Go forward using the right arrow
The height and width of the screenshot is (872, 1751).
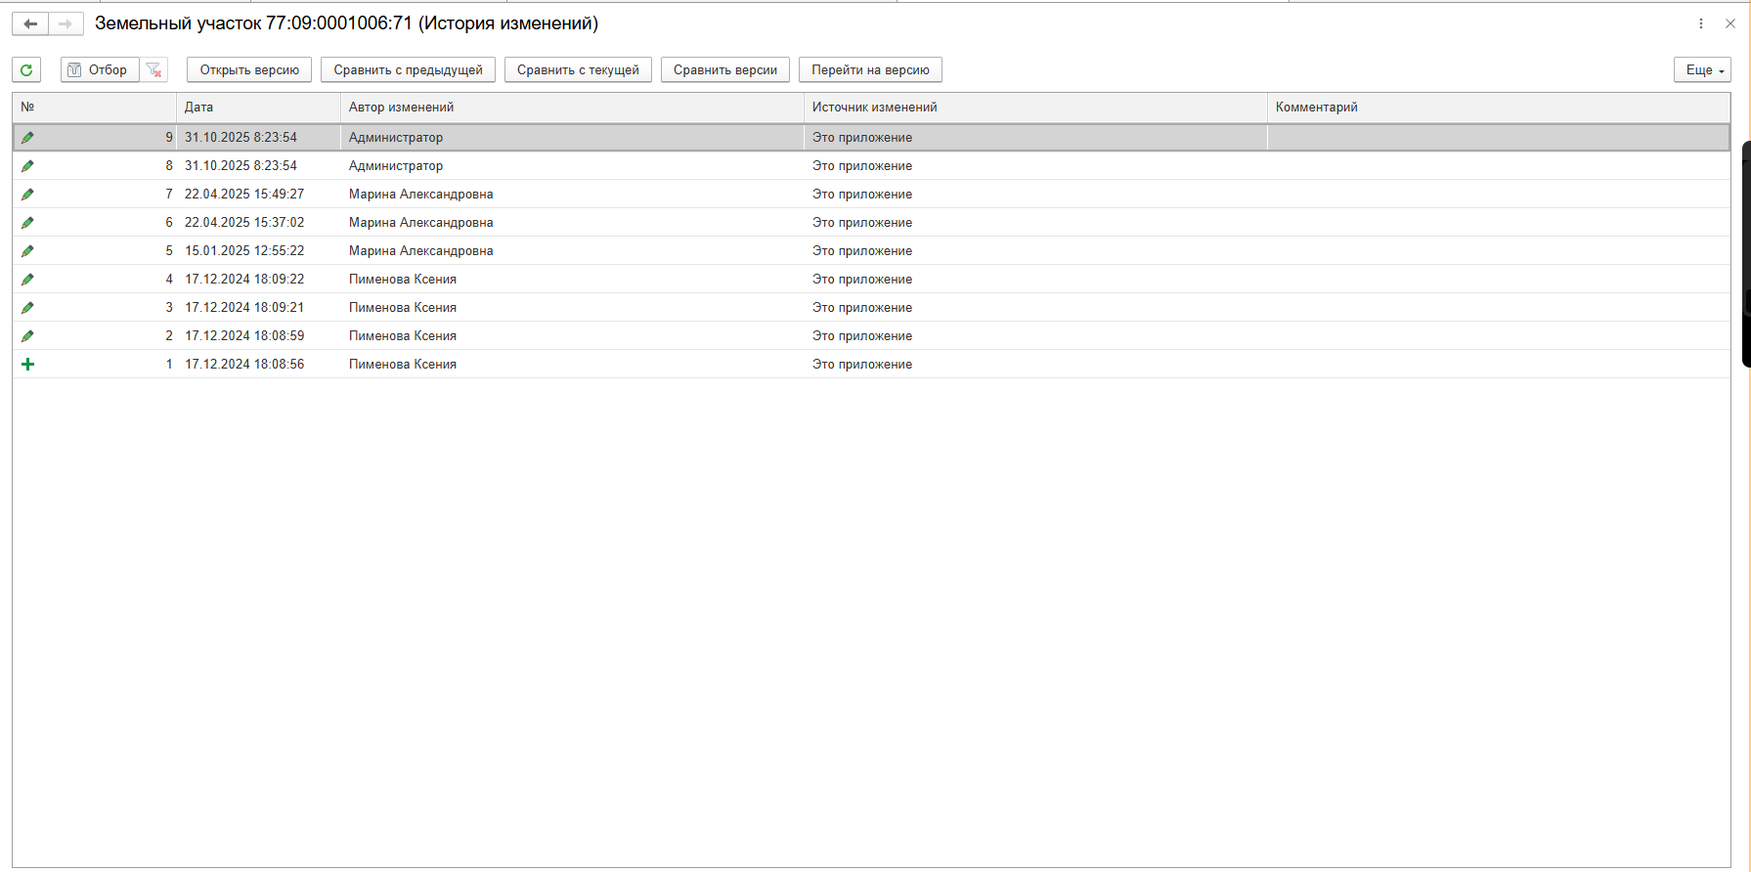coord(66,23)
